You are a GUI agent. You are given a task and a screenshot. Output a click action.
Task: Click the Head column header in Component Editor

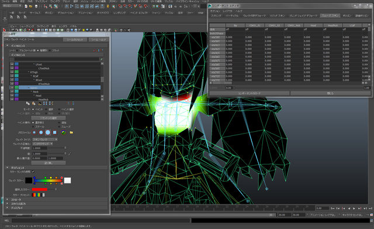313,25
